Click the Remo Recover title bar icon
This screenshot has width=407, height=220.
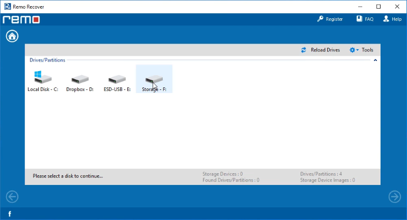(8, 7)
